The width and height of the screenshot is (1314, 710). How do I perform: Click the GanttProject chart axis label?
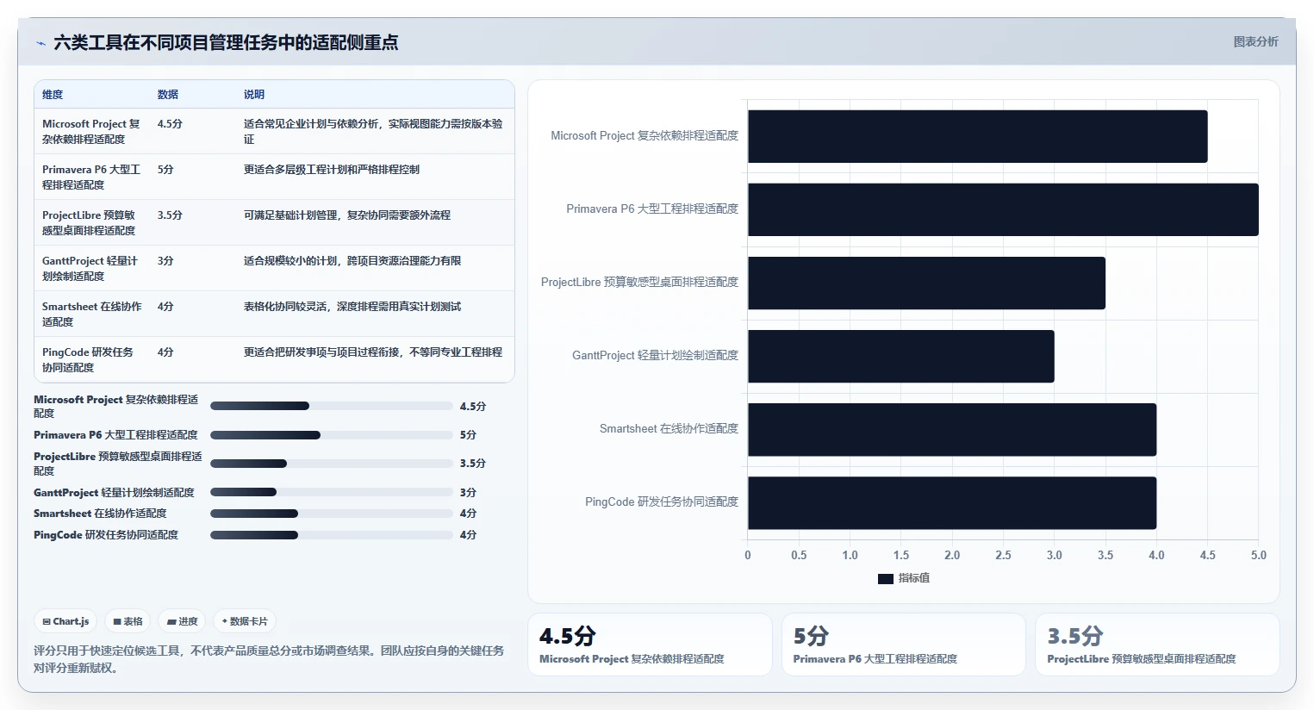pos(656,356)
